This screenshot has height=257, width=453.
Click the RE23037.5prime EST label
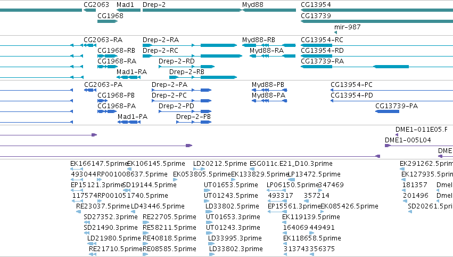103,207
